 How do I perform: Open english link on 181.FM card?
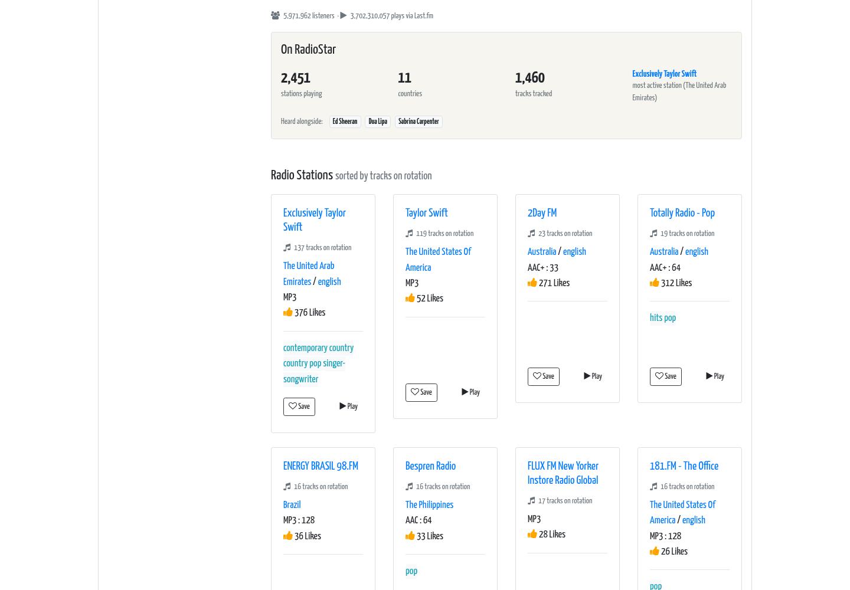click(694, 520)
